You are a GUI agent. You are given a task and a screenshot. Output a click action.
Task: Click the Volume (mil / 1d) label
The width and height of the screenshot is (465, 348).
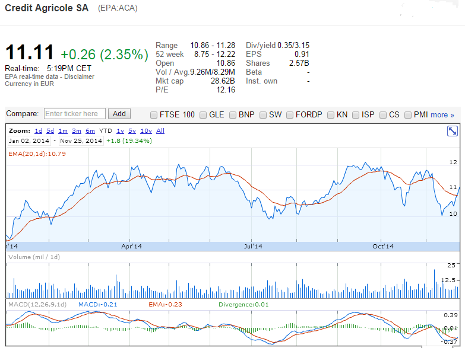coord(34,257)
